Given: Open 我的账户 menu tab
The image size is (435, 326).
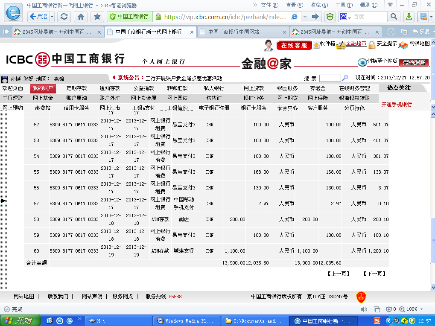Looking at the screenshot, I should coord(43,88).
